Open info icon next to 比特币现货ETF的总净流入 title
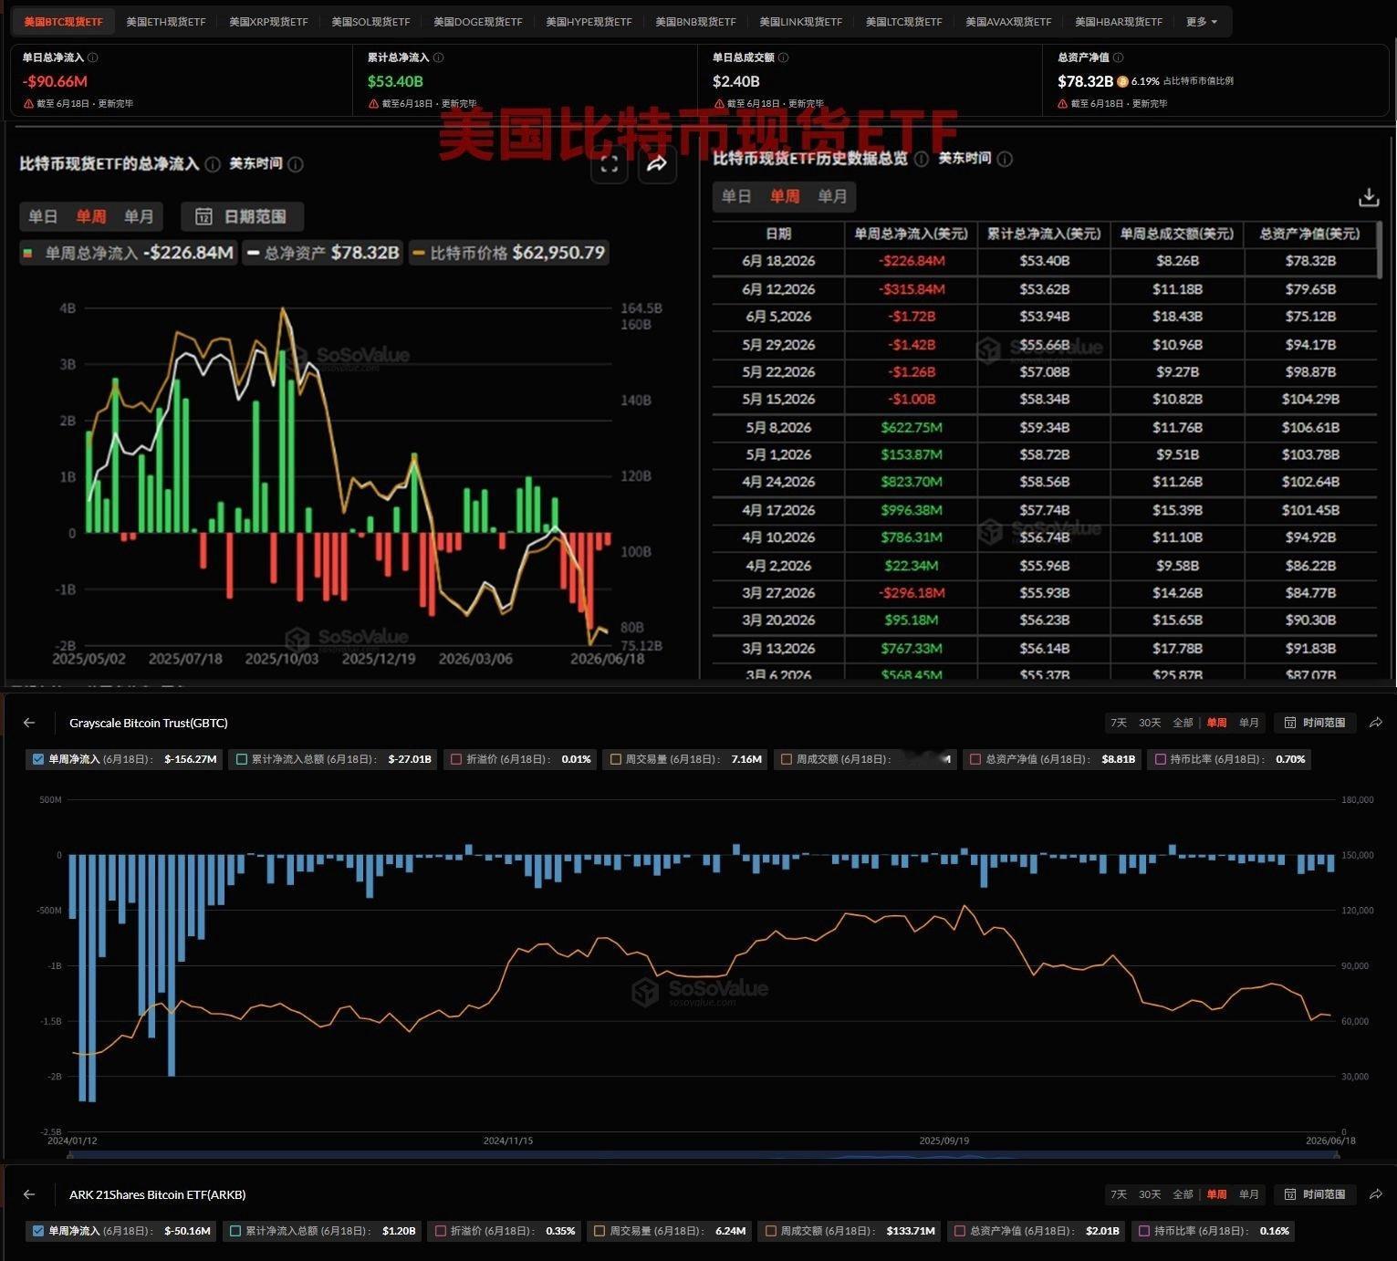The image size is (1397, 1261). [x=213, y=164]
